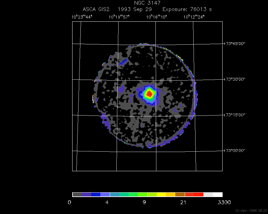
Task: Click the right ascension label 10h23m44s
Action: tap(82, 17)
